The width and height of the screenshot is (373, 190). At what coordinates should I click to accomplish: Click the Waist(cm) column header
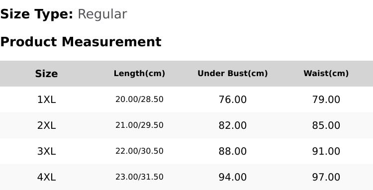[326, 74]
